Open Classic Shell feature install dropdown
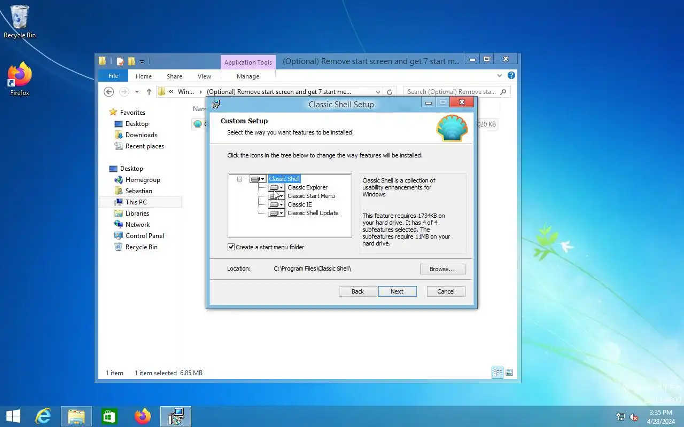The width and height of the screenshot is (684, 427). 258,179
